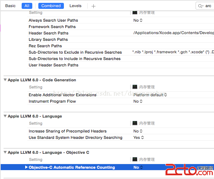The width and height of the screenshot is (214, 179).
Task: Select Objective-C Automatic Reference Counting label
Action: coord(72,167)
